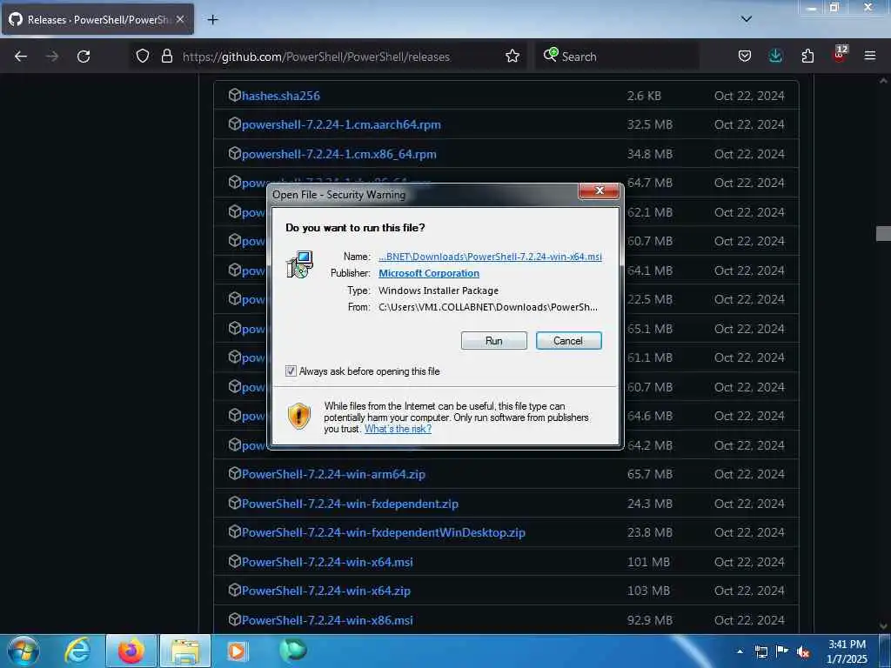Go back to previous page in Firefox
The image size is (891, 668).
(21, 57)
